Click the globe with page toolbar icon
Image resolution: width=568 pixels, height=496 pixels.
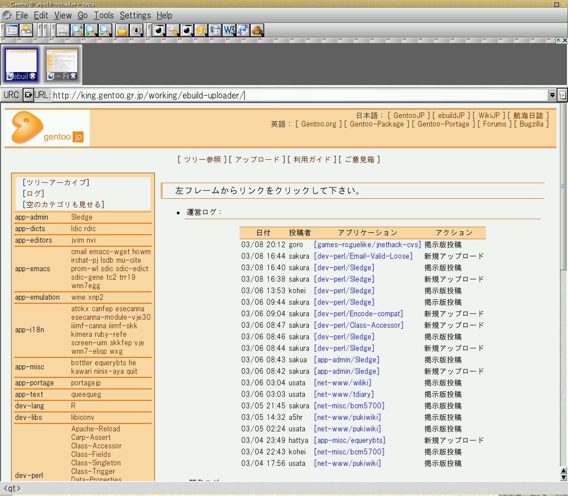[x=215, y=30]
